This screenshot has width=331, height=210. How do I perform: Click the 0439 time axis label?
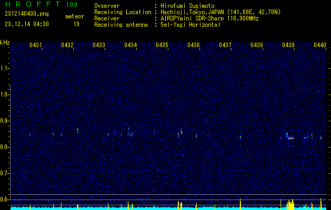pyautogui.click(x=288, y=45)
